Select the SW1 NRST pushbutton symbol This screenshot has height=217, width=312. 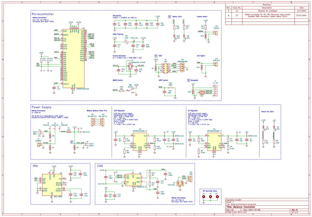click(170, 87)
